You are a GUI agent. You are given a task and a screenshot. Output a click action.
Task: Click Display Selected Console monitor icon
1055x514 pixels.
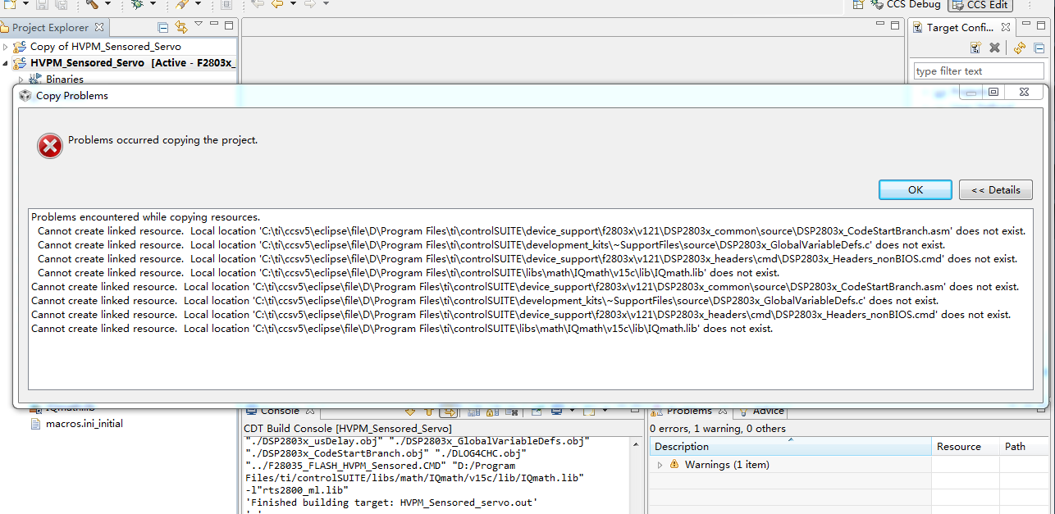(556, 411)
